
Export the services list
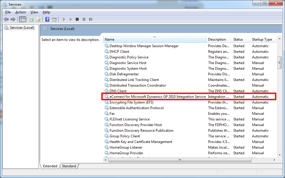pyautogui.click(x=38, y=19)
